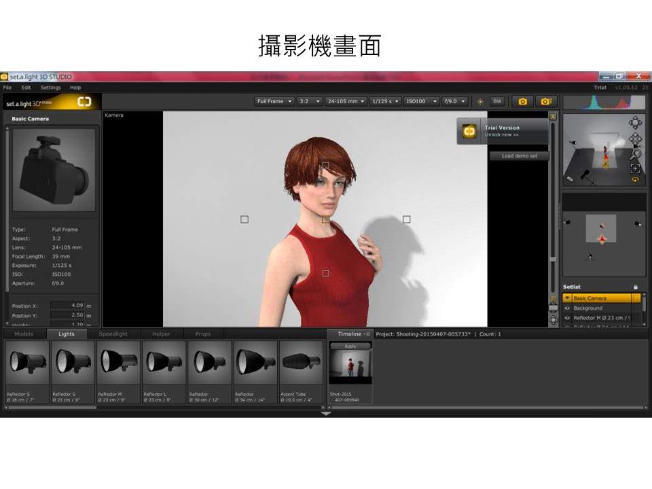Click the single-shot camera capture icon
The image size is (652, 489).
pos(522,101)
